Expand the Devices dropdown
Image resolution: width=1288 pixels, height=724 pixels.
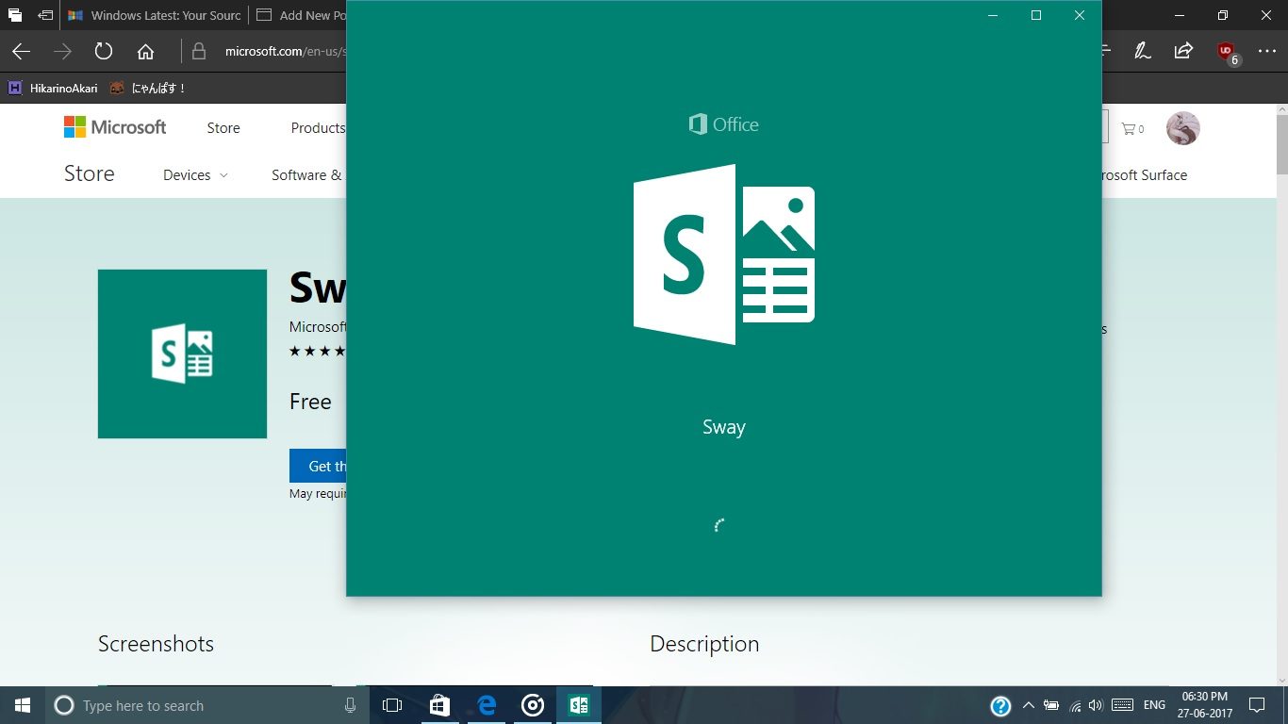(195, 175)
